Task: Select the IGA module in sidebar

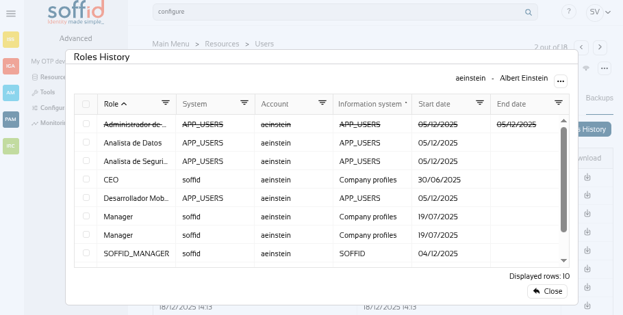Action: [x=11, y=66]
